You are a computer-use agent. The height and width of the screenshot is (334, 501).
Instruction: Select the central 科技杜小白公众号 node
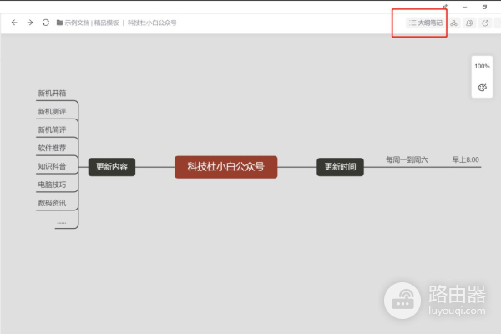pos(226,167)
